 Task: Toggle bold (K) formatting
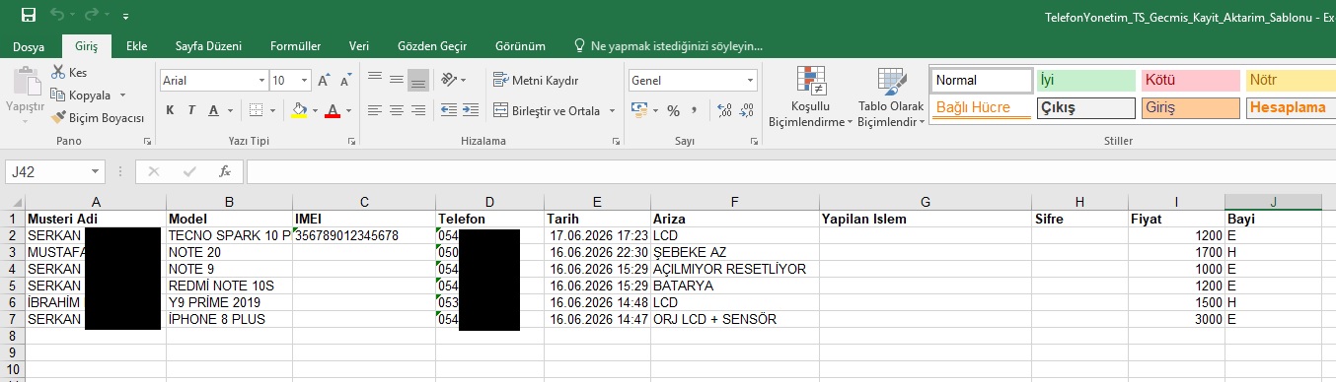(170, 110)
